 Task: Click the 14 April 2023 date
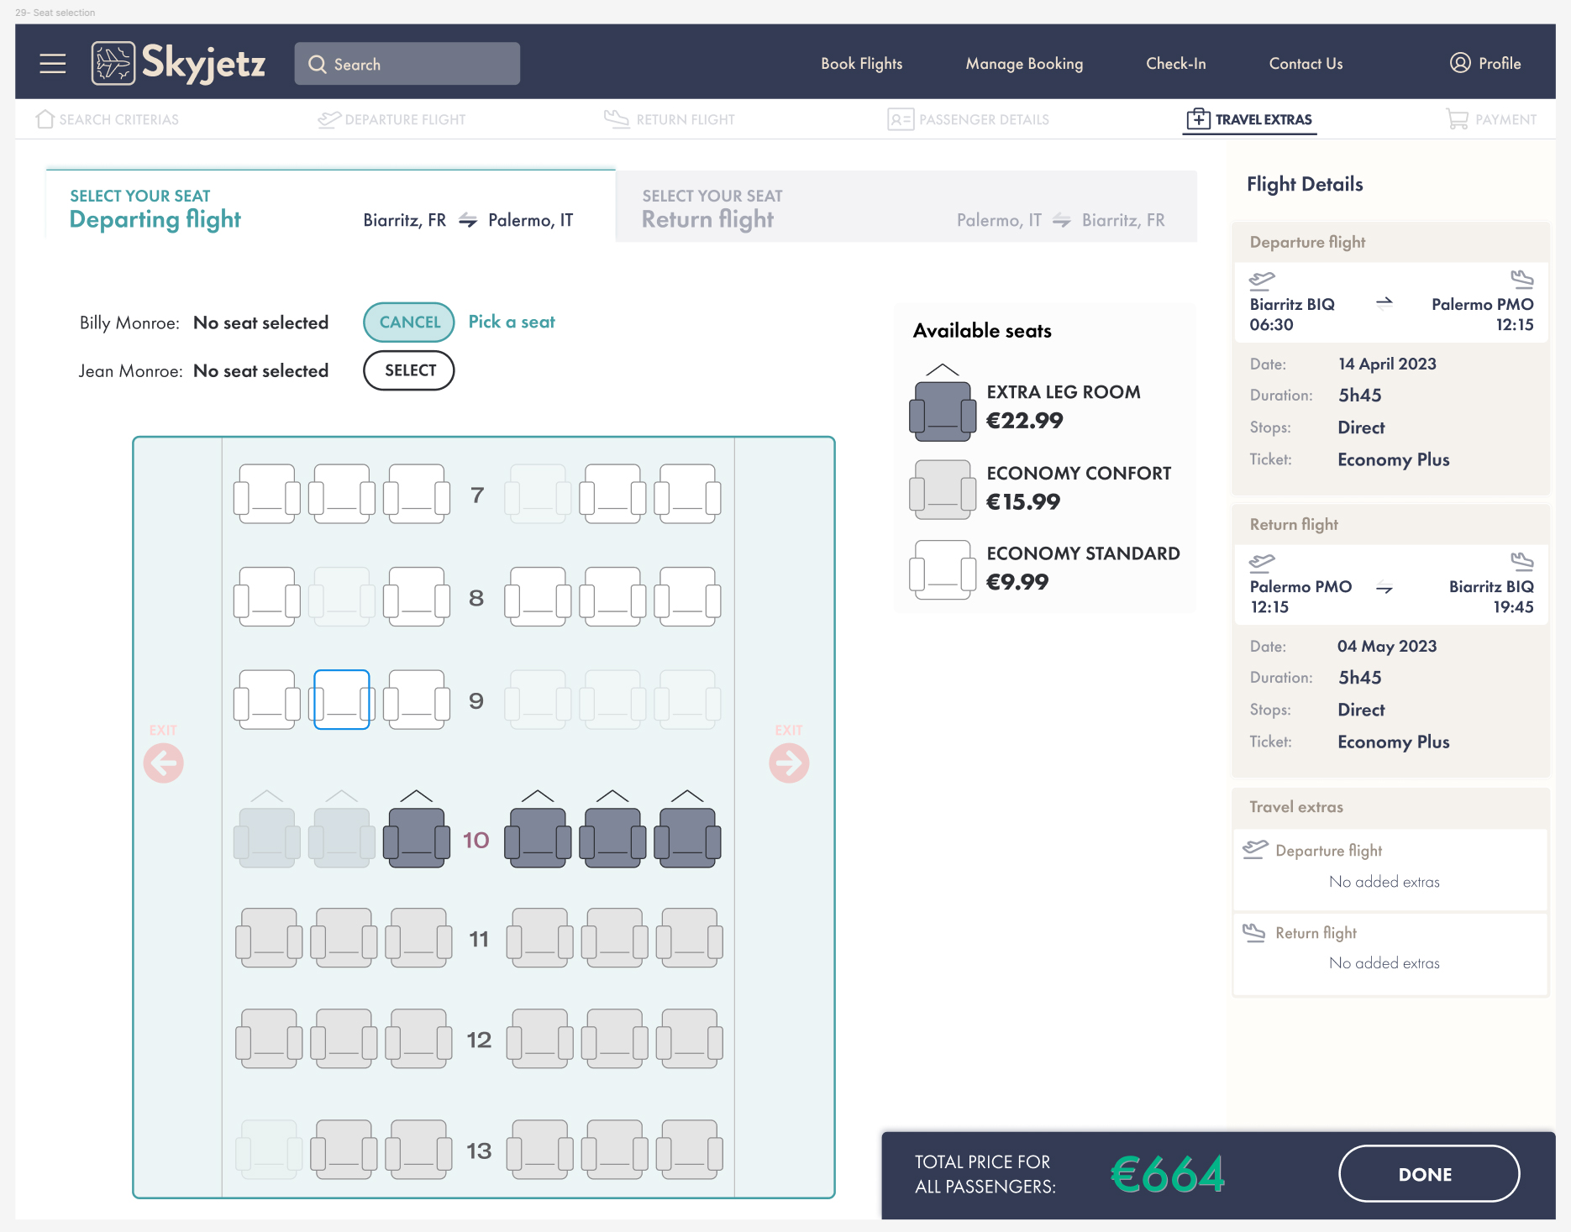pos(1387,364)
